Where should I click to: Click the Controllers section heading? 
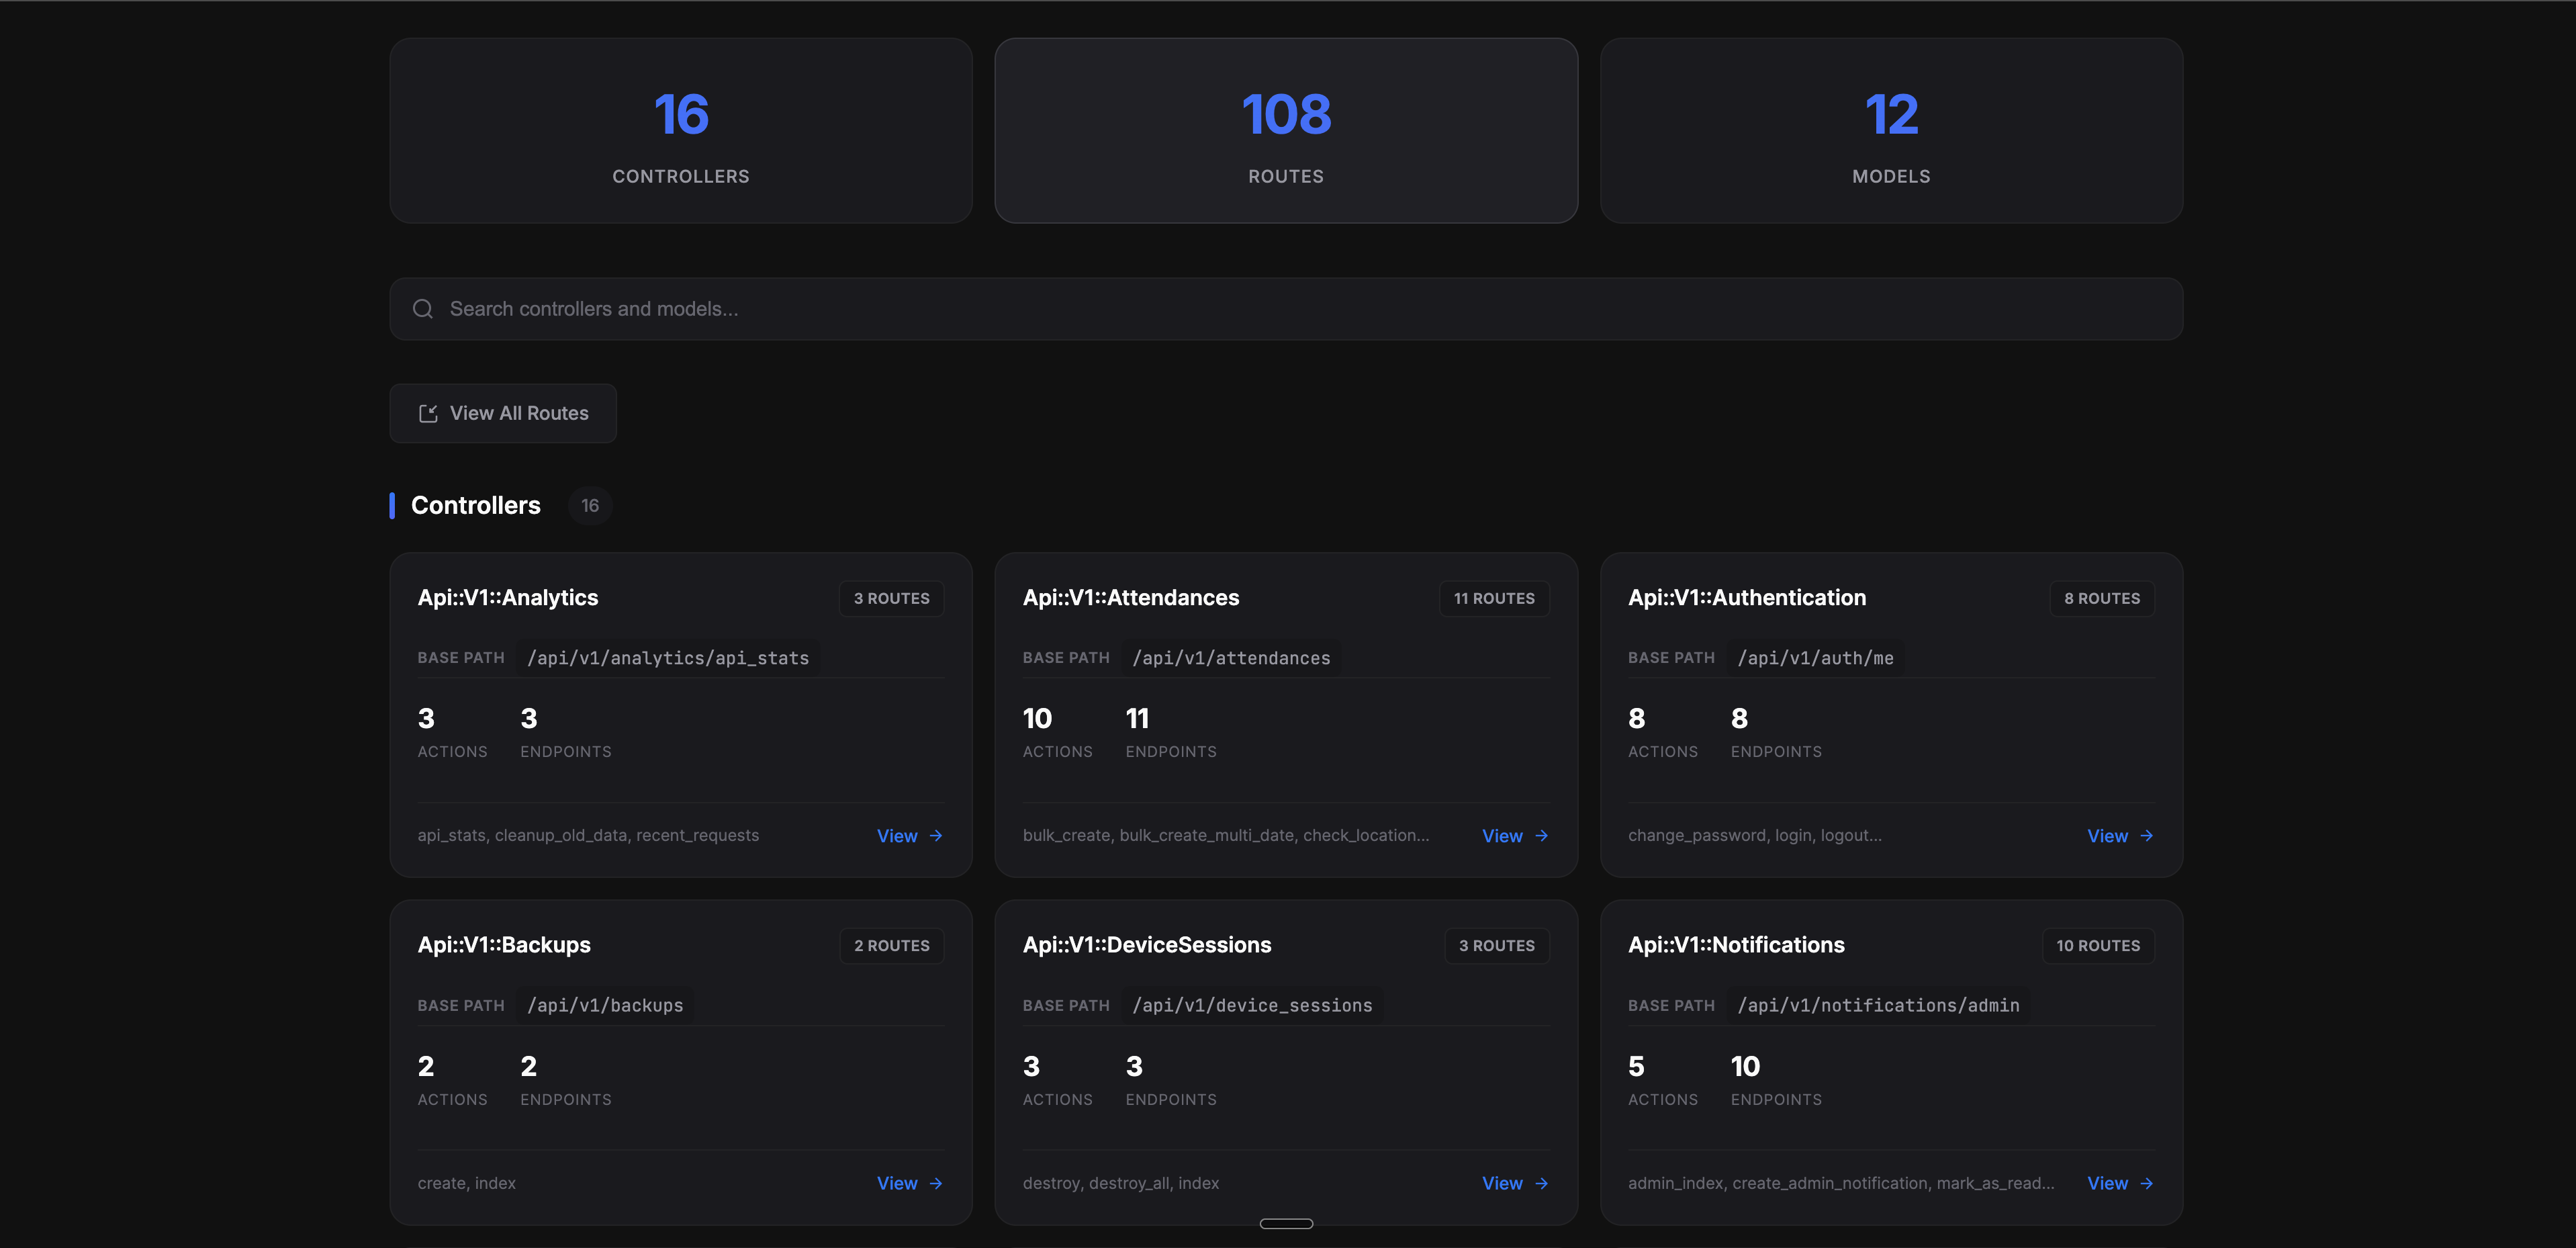(476, 505)
